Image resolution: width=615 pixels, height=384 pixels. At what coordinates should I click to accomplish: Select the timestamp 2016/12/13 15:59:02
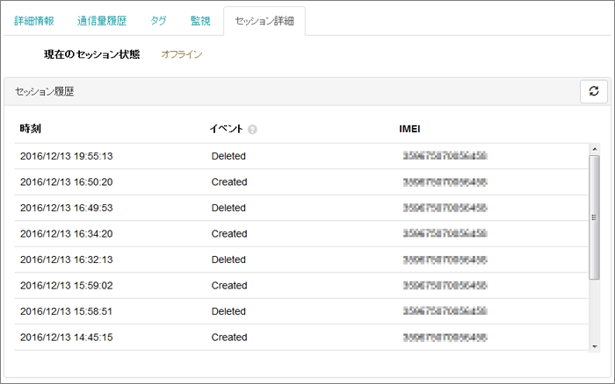pos(66,285)
